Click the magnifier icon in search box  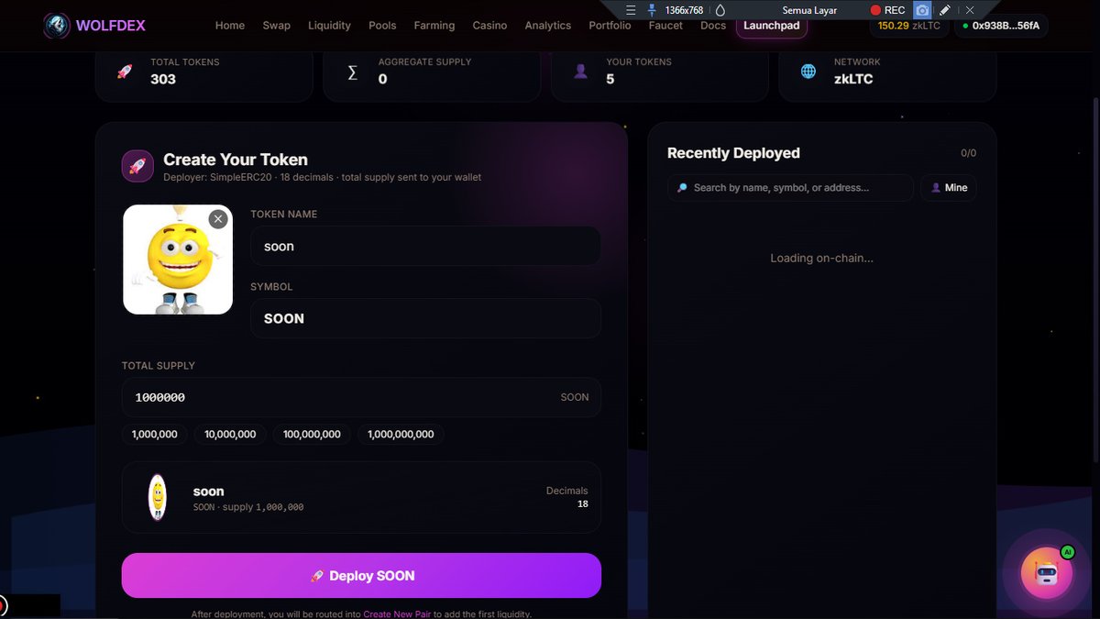(682, 187)
